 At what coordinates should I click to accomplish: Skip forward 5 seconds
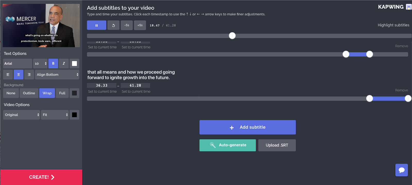[140, 25]
